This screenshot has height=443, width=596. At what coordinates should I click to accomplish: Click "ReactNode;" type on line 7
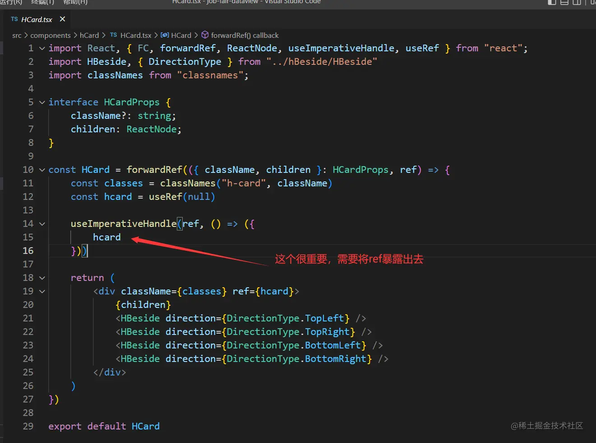(154, 129)
